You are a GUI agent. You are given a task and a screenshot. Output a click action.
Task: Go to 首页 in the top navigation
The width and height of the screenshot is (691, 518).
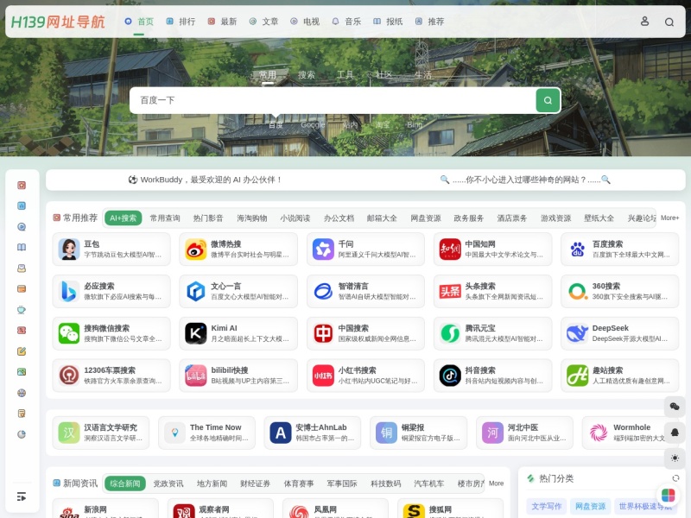[139, 22]
